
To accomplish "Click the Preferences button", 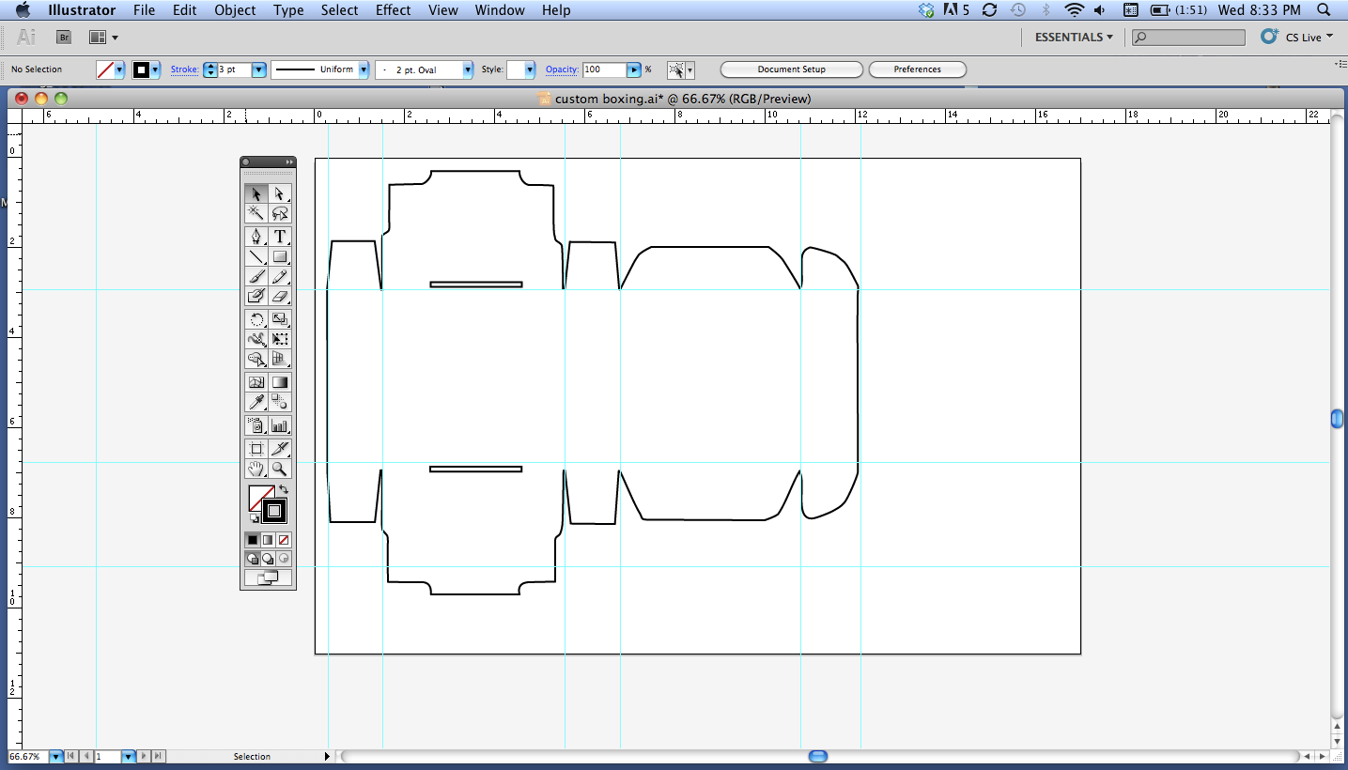I will tap(917, 69).
